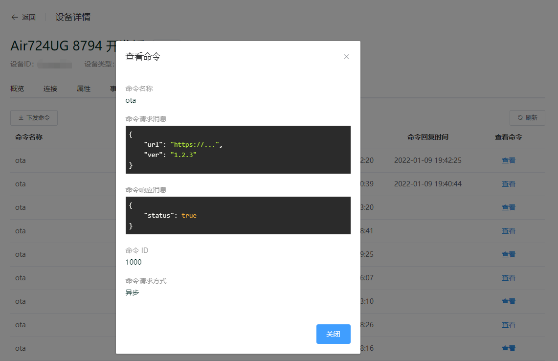Click the 查看命令 dialog title
The height and width of the screenshot is (361, 558).
(x=143, y=57)
